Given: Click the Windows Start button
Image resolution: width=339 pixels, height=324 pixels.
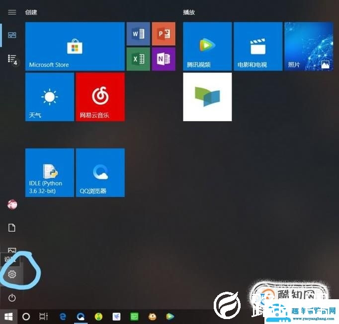Looking at the screenshot, I should tap(8, 317).
